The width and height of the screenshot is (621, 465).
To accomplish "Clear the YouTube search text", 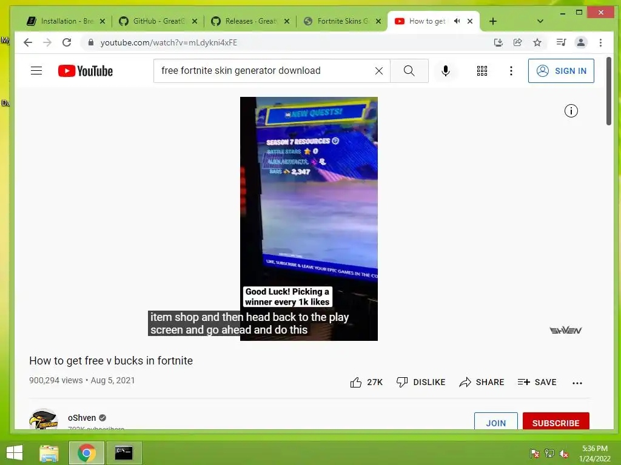I will (x=379, y=71).
